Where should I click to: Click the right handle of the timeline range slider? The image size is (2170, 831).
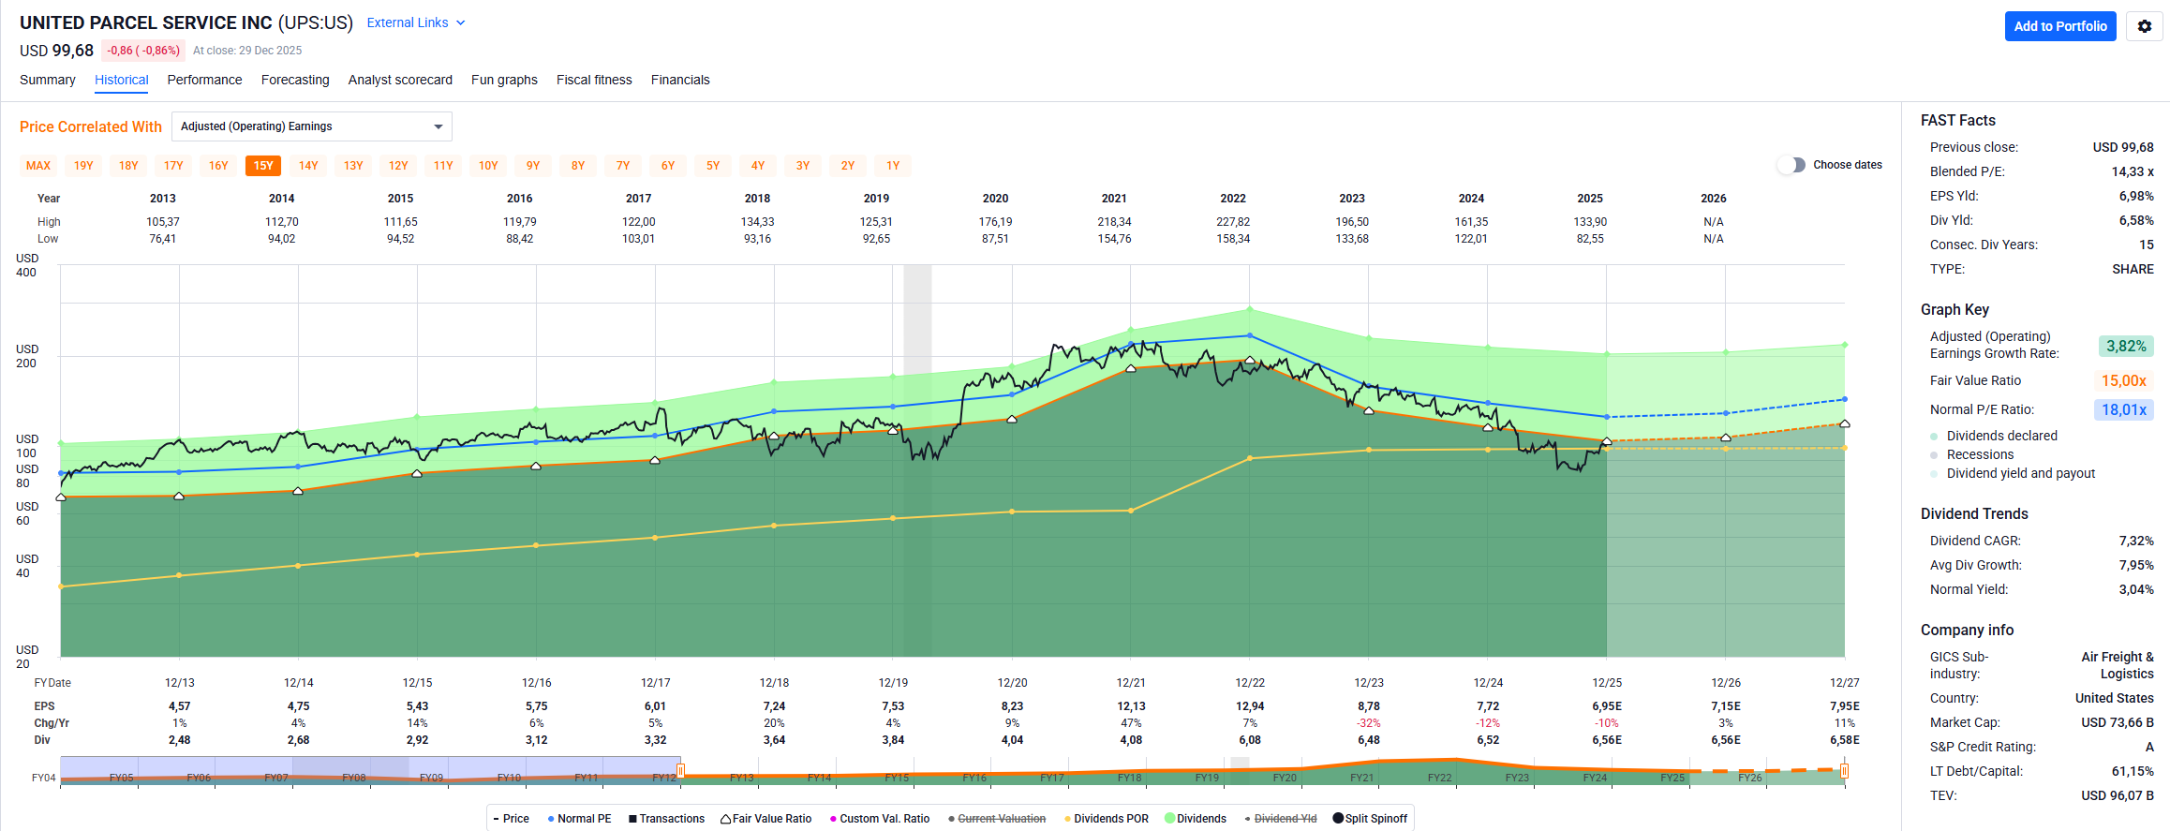[1844, 771]
